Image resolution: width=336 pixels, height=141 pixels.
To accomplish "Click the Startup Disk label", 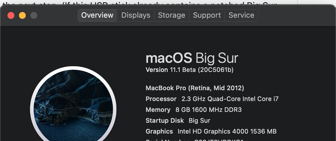I will (x=165, y=121).
